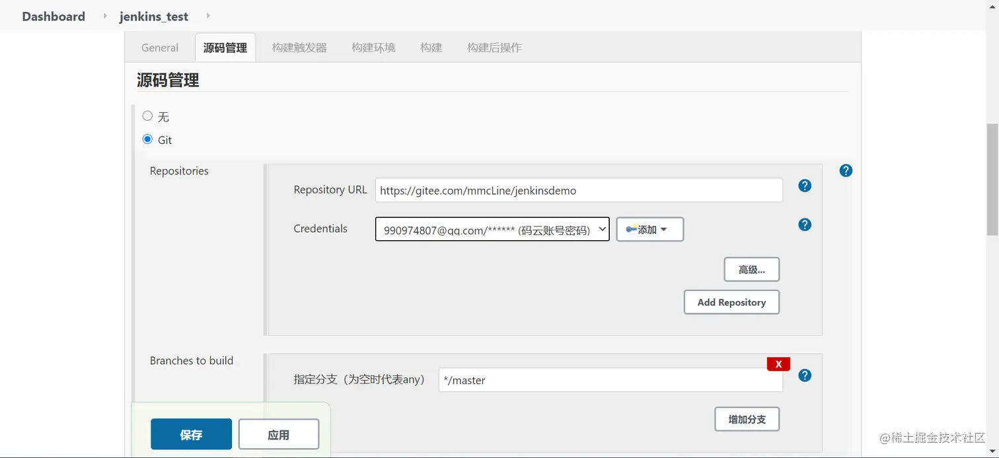Screen dimensions: 999x458
Task: Open help for Repository URL field
Action: 805,185
